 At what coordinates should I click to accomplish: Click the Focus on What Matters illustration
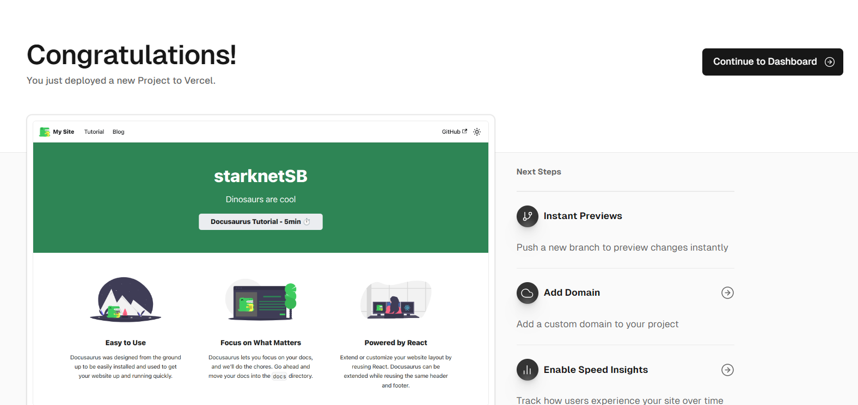coord(261,300)
